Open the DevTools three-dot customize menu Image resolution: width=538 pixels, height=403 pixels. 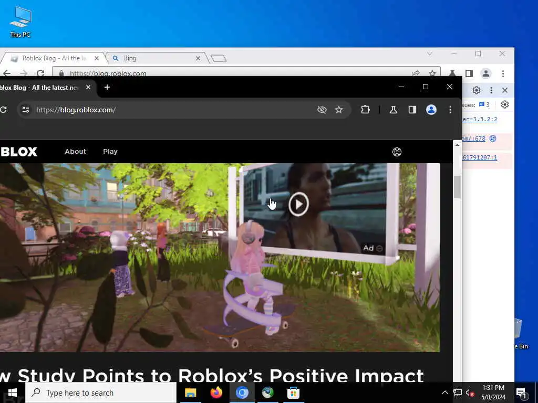(x=491, y=90)
